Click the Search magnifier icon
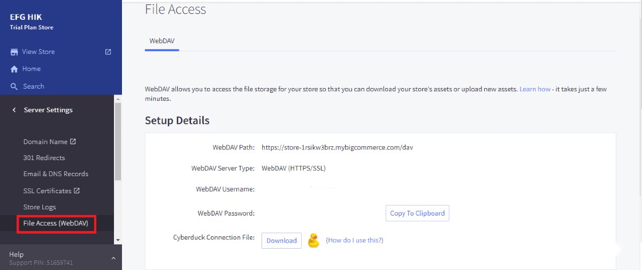 point(14,86)
